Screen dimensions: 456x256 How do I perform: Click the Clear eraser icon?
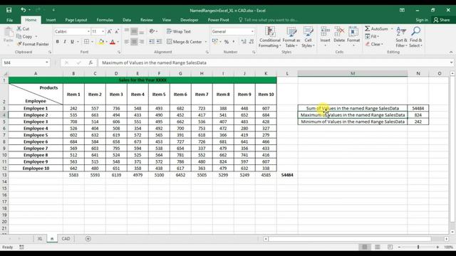click(x=368, y=44)
